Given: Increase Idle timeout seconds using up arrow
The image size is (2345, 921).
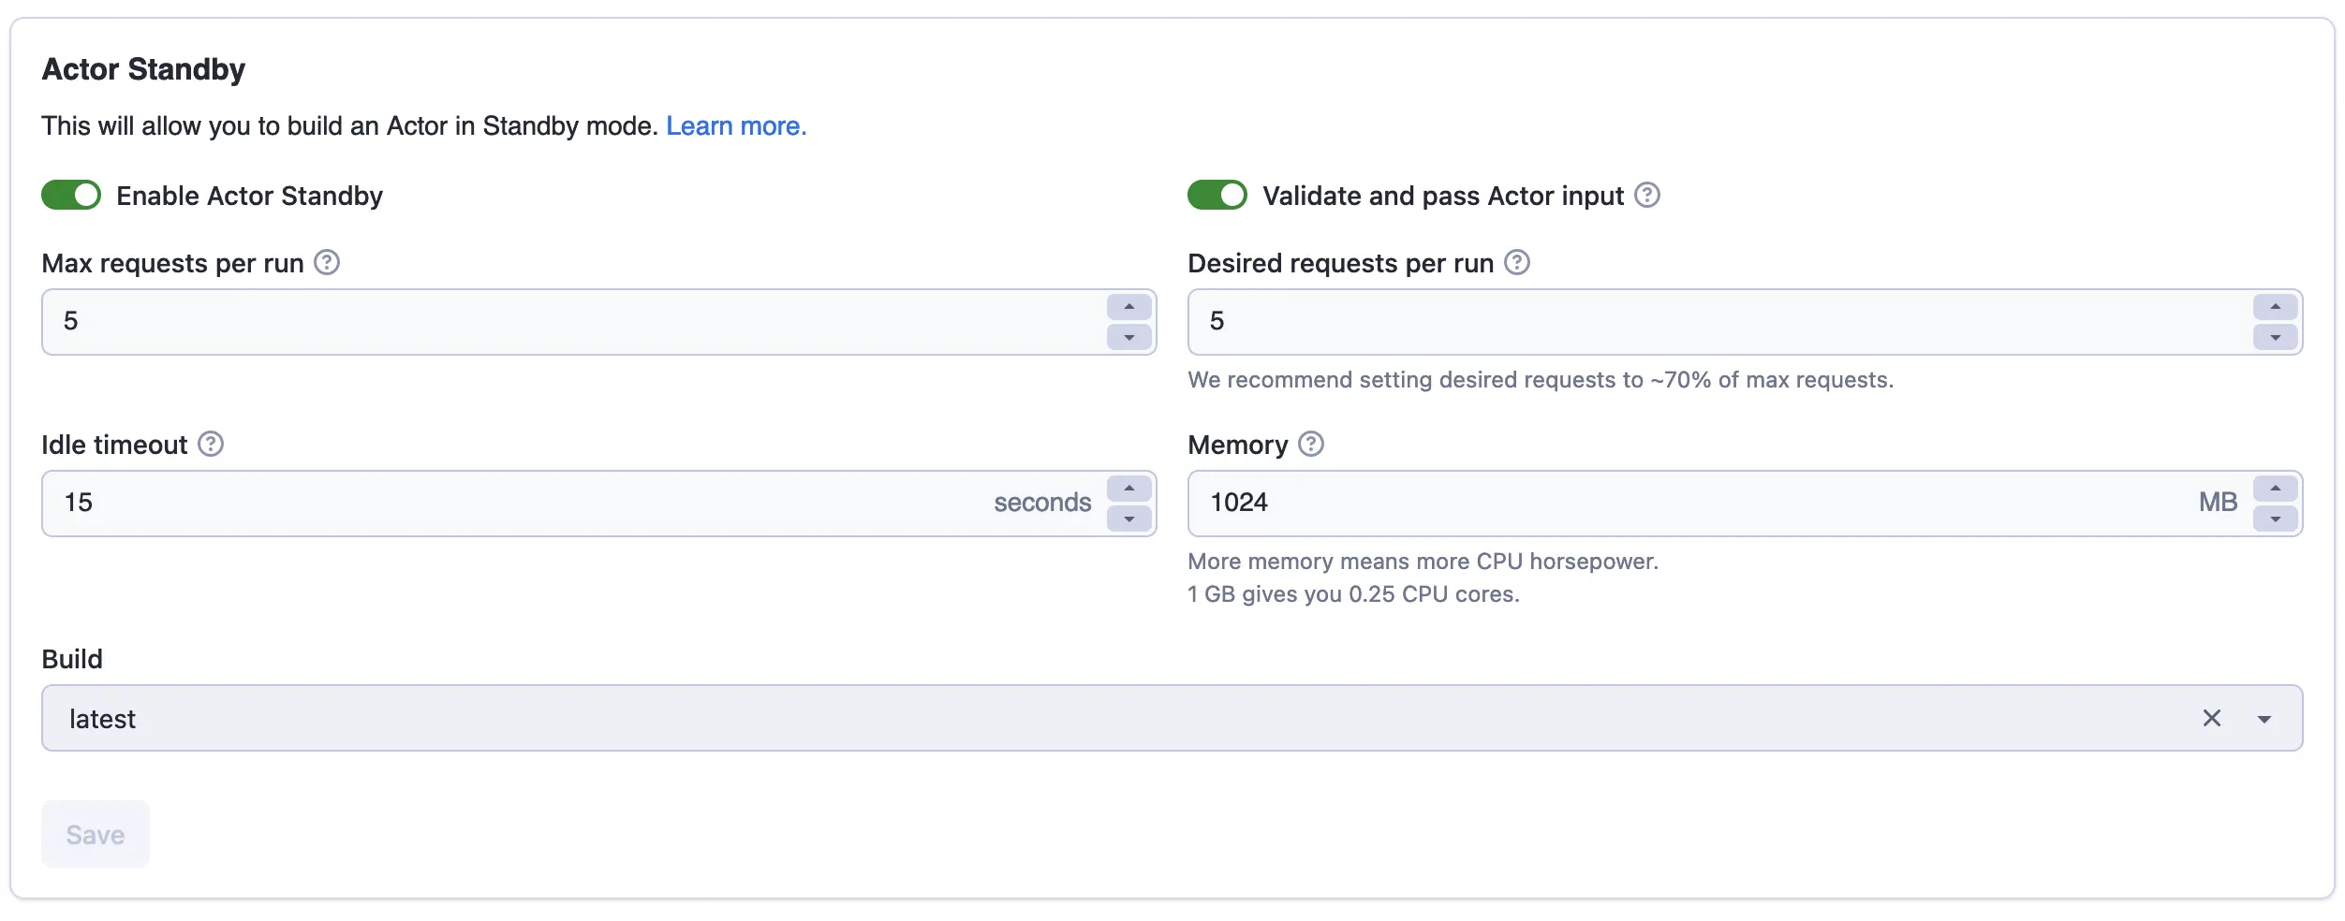Looking at the screenshot, I should (1128, 489).
